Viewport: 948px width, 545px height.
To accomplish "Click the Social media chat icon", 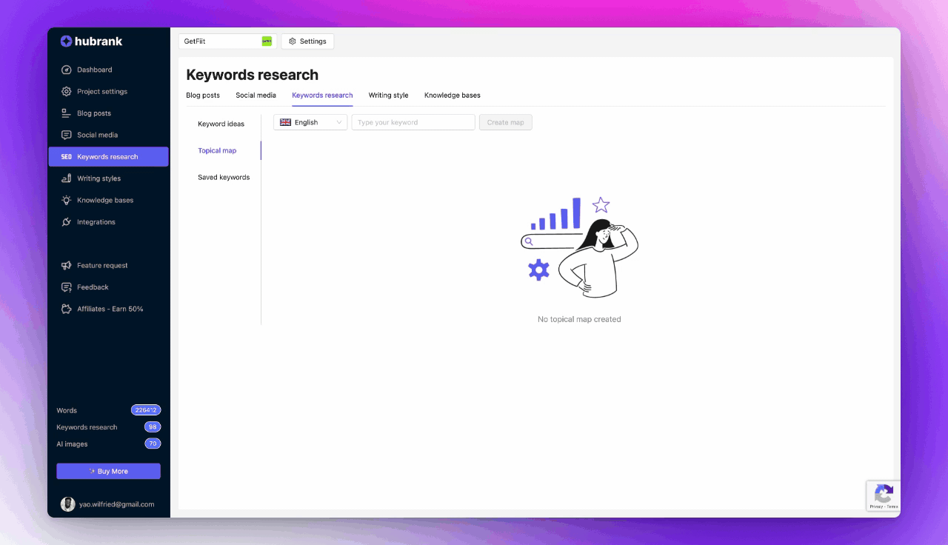I will pyautogui.click(x=67, y=135).
